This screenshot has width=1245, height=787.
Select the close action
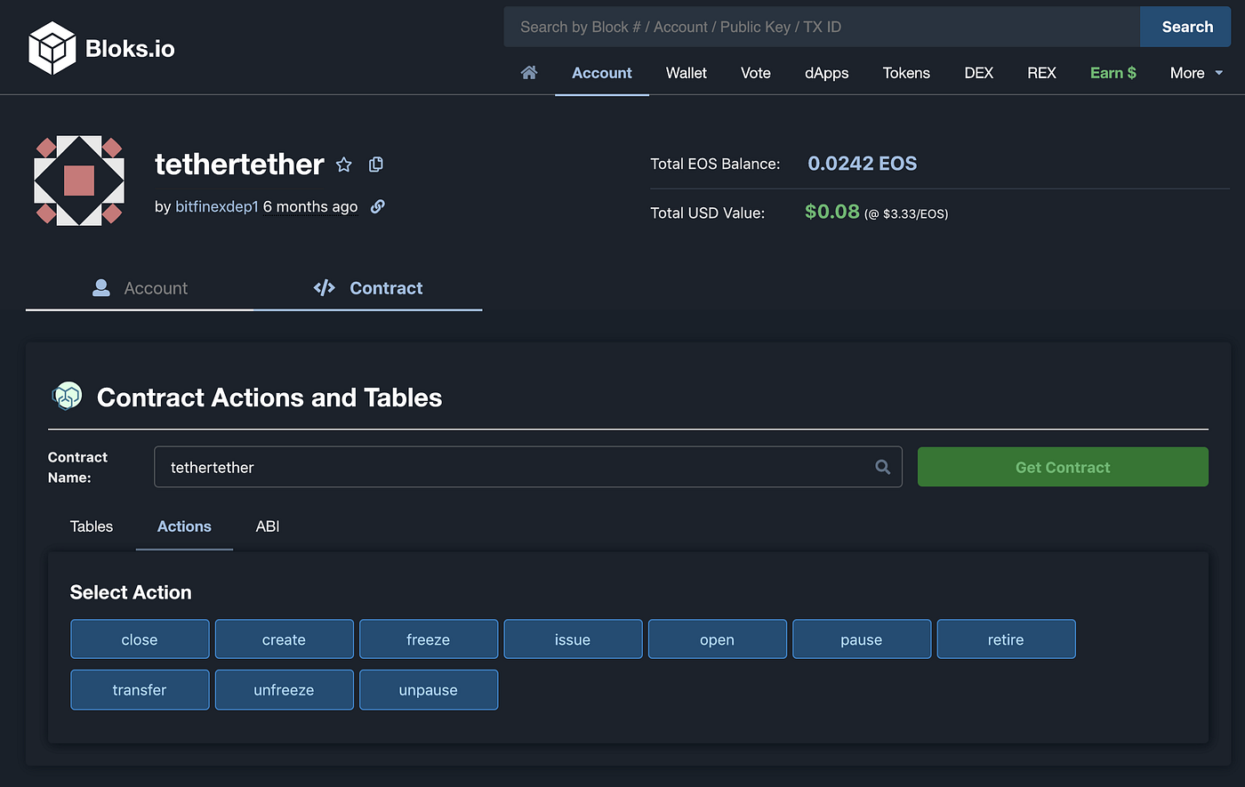pos(140,639)
